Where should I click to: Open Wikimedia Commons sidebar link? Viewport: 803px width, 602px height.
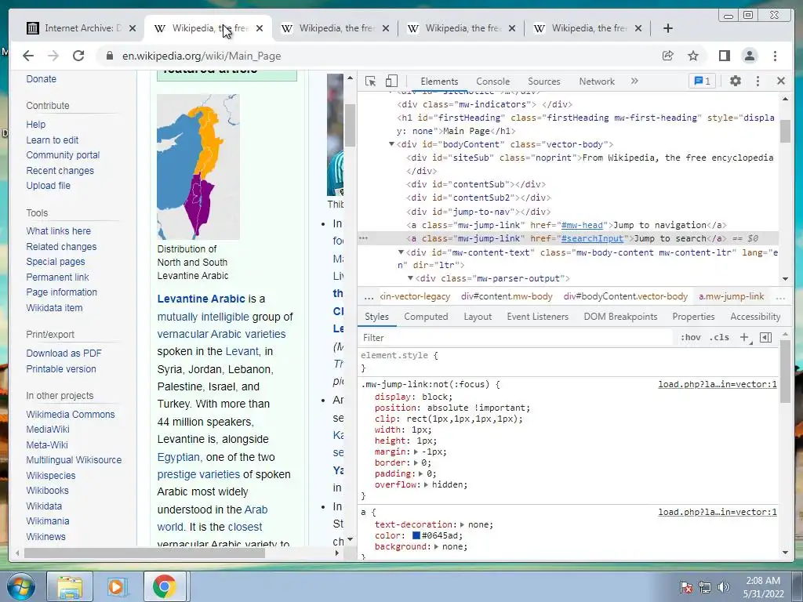70,414
